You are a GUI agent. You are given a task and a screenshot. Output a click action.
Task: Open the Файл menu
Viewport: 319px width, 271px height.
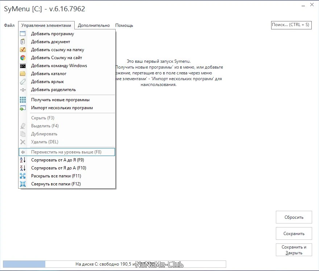[x=9, y=25]
